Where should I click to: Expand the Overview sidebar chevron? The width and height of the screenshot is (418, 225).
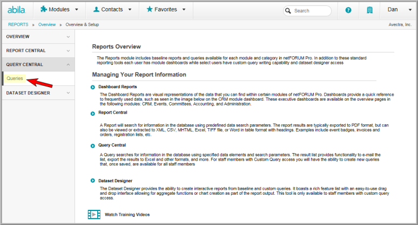[68, 37]
